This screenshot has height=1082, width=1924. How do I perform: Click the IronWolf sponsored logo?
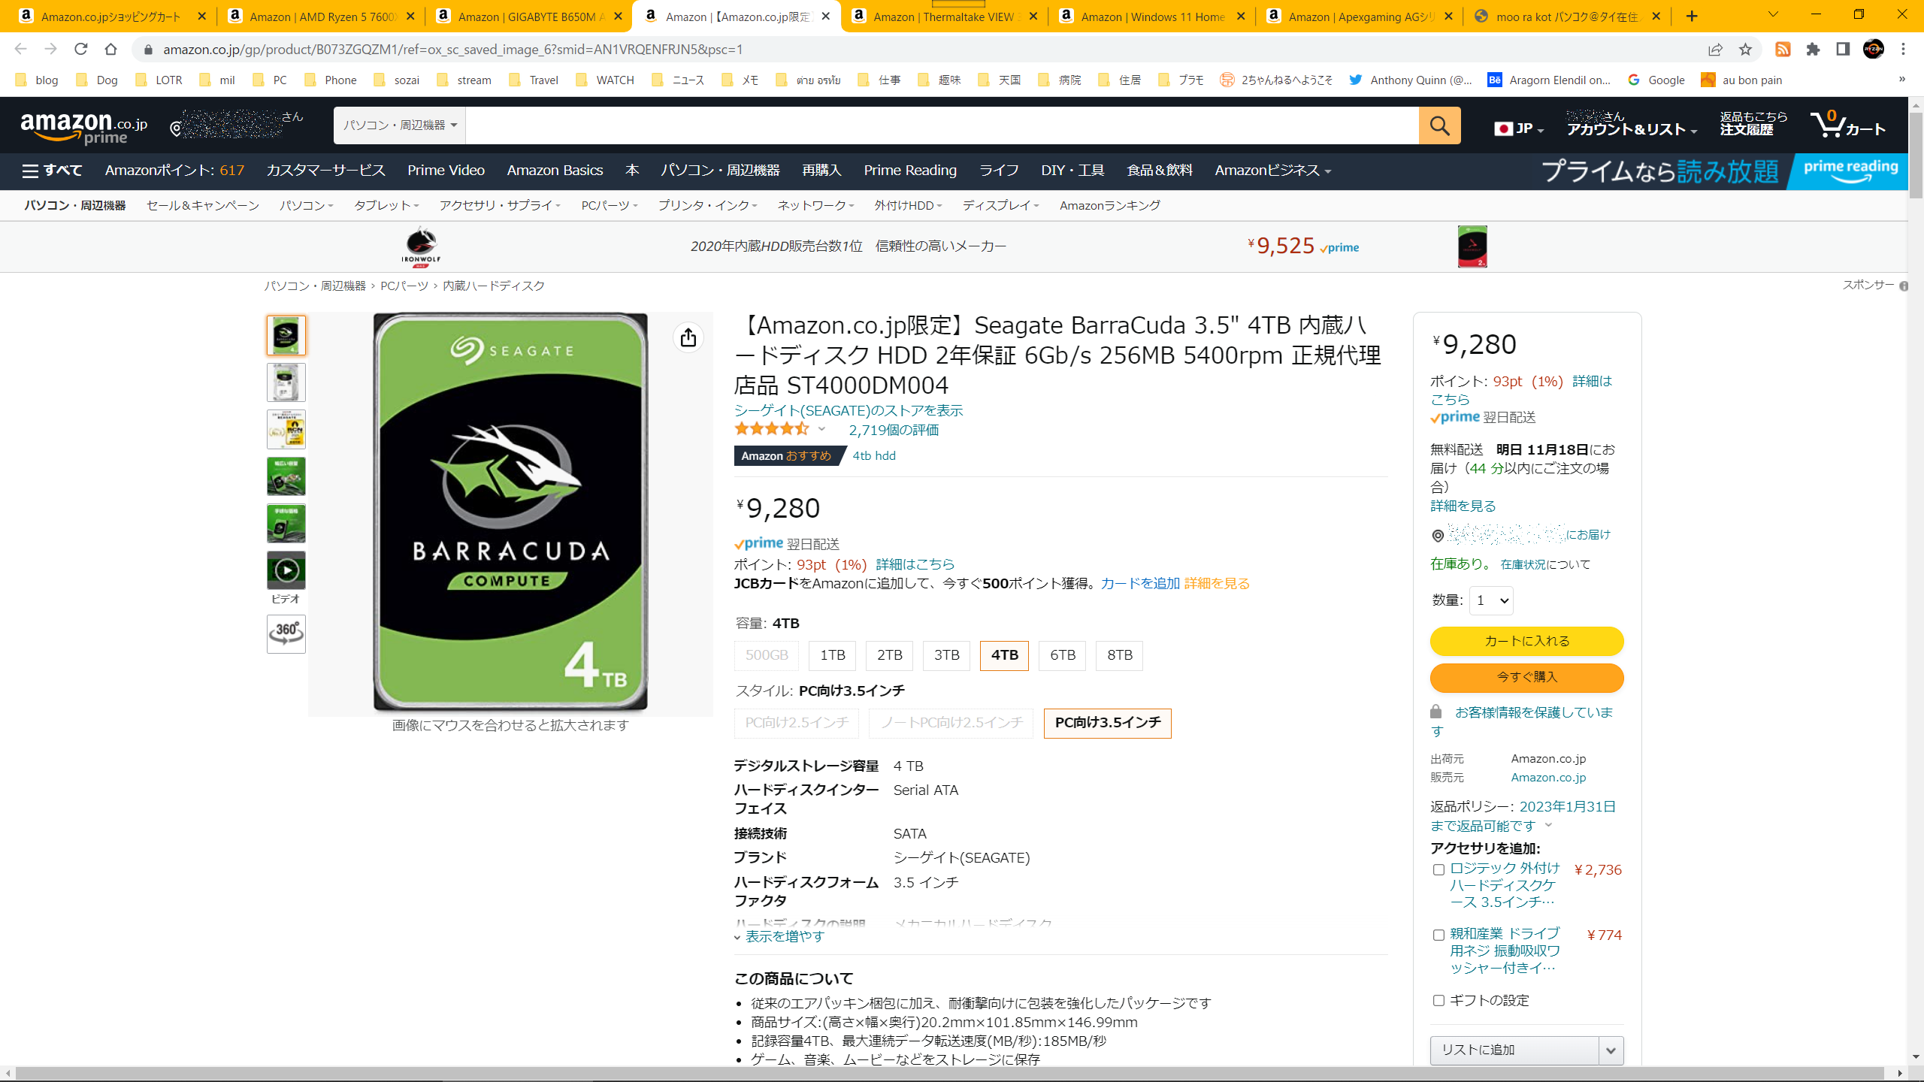tap(421, 246)
